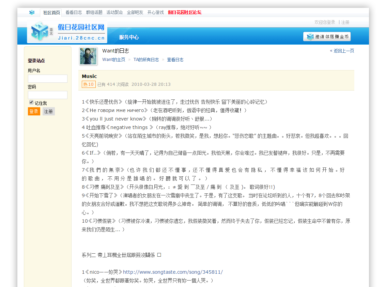Click the 《negative things》 line
The height and width of the screenshot is (287, 386).
[147, 127]
